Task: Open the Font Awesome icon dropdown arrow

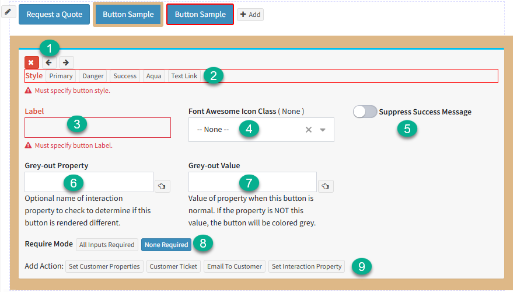Action: pyautogui.click(x=323, y=130)
